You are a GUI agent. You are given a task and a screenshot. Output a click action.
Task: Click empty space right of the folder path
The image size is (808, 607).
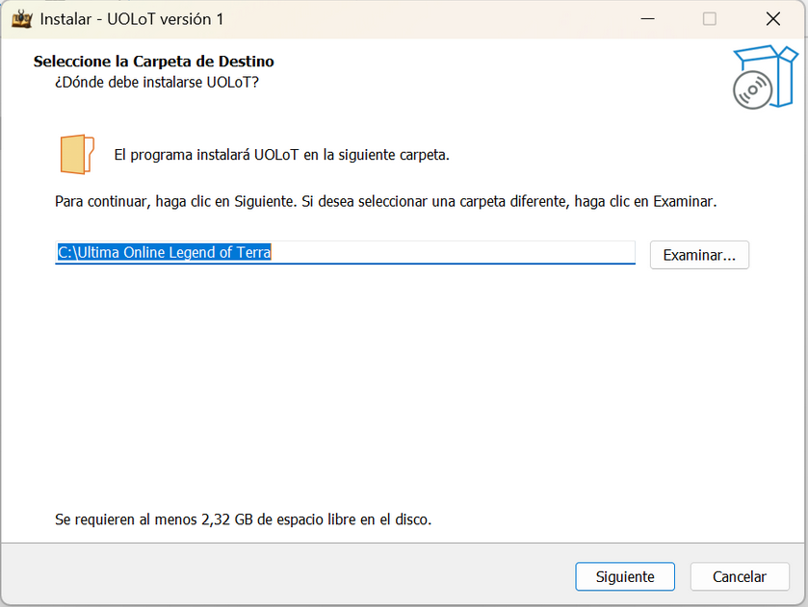(x=453, y=253)
